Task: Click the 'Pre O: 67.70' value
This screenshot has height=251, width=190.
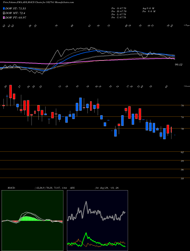Action: tap(119, 8)
